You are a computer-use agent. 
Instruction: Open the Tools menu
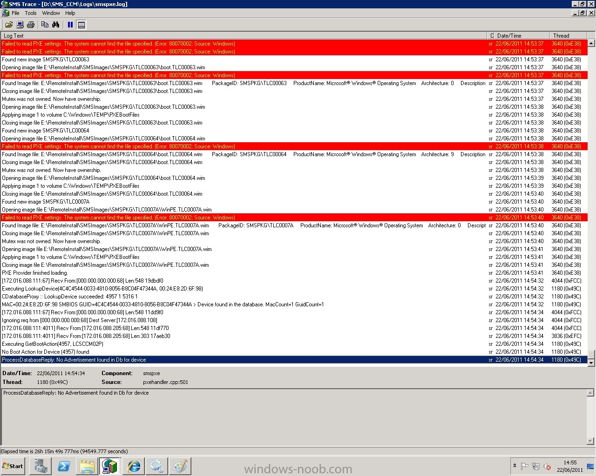31,13
